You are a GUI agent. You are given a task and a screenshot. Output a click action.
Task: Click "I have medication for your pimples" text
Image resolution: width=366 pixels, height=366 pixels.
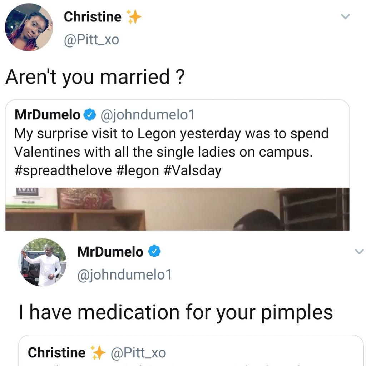coord(176,312)
